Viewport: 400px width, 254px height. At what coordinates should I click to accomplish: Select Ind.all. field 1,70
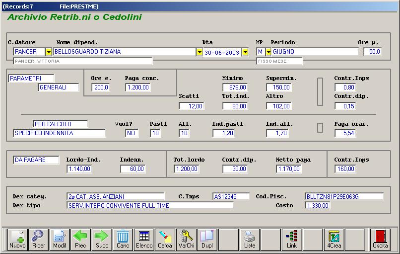(x=277, y=133)
